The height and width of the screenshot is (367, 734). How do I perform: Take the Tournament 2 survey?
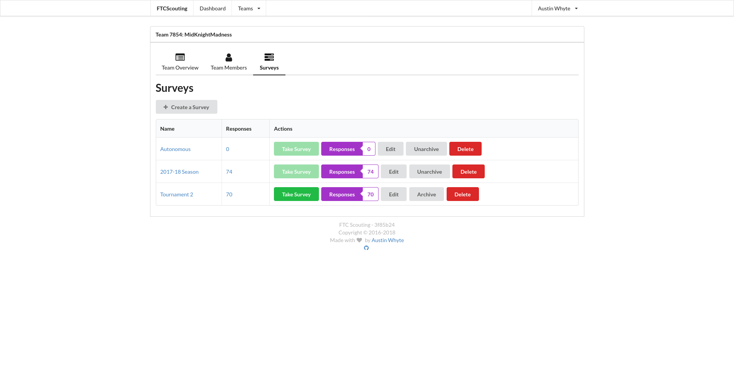296,194
